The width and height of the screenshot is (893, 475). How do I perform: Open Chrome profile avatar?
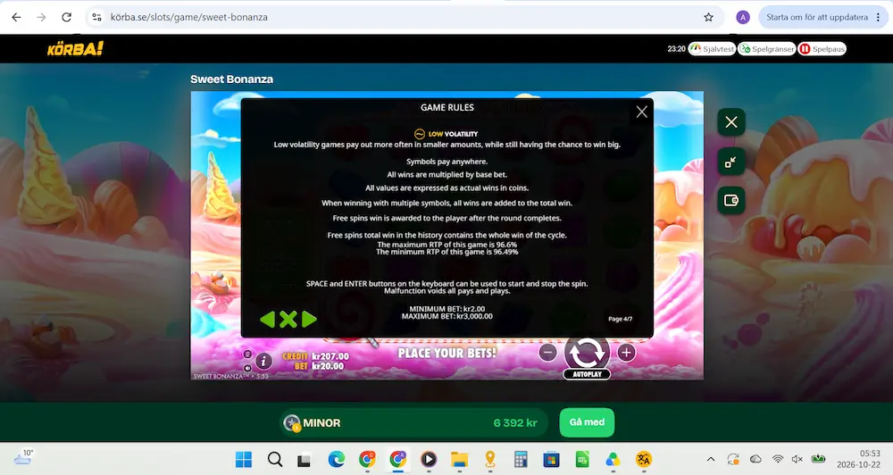pyautogui.click(x=743, y=17)
